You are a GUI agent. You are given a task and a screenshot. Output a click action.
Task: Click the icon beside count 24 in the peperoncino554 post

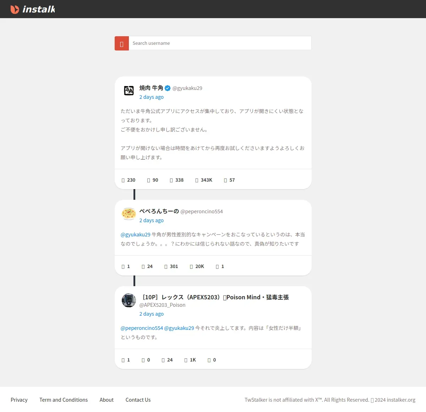pos(143,267)
